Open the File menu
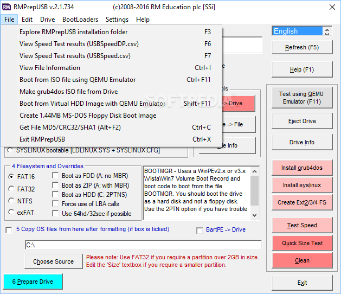Screen dimensions: 341x294 9,20
